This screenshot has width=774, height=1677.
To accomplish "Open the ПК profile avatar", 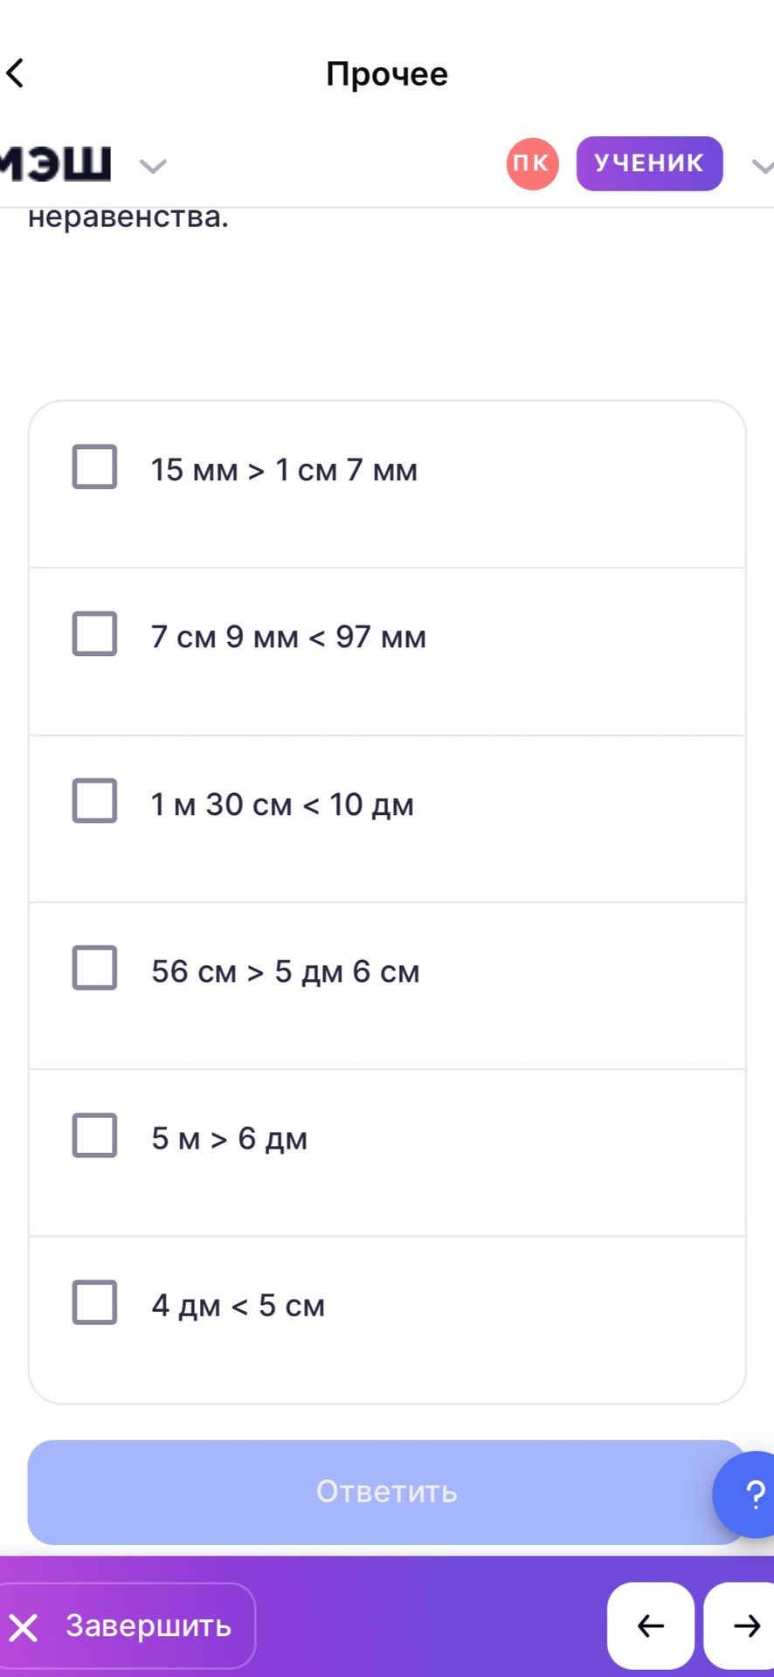I will (532, 163).
